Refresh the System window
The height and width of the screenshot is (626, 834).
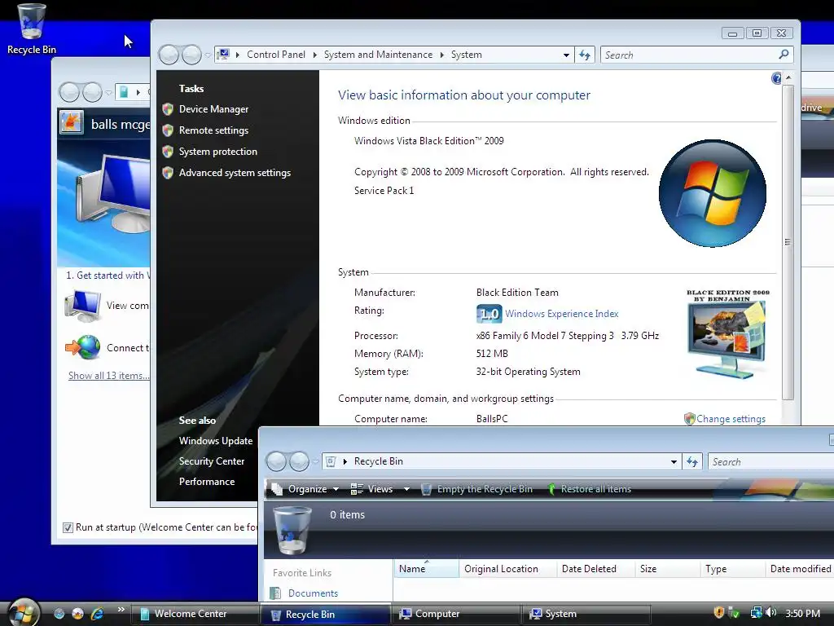(585, 55)
